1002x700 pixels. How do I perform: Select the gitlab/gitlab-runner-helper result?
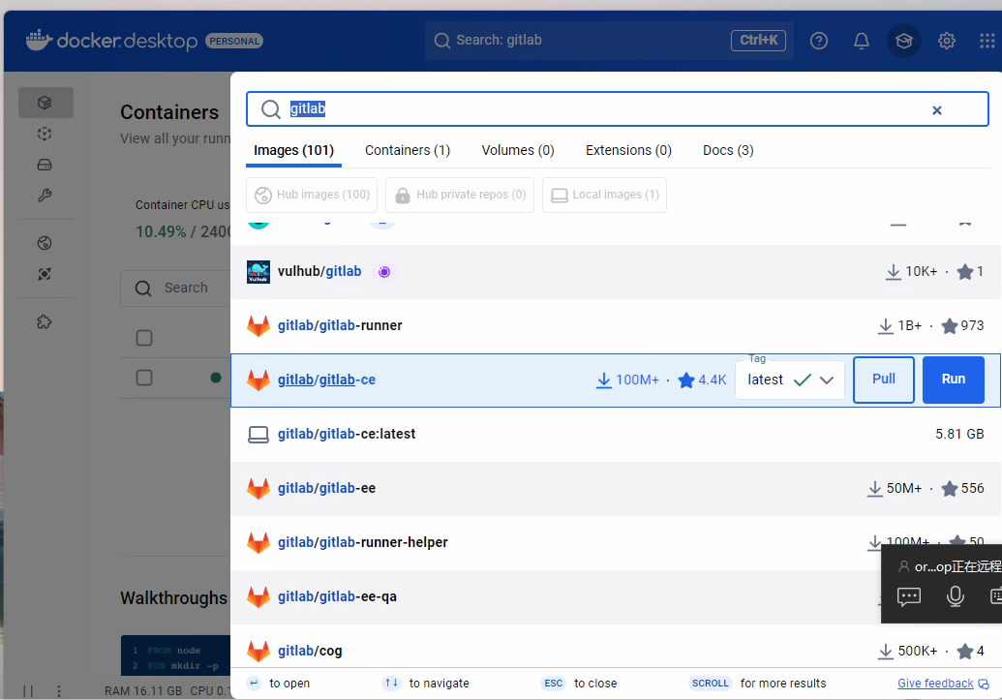[x=616, y=543]
